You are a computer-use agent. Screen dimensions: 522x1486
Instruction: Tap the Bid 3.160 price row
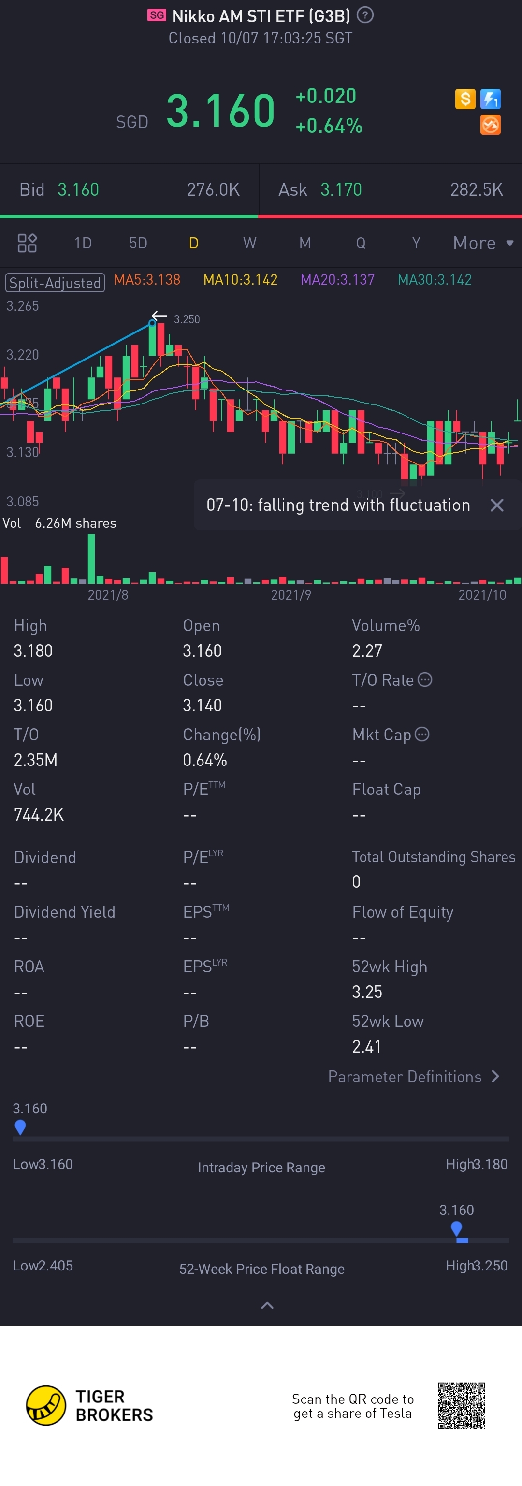[129, 189]
